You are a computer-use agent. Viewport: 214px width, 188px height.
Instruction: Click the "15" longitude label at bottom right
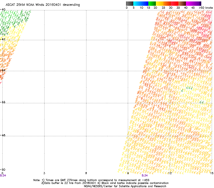coord(212,173)
